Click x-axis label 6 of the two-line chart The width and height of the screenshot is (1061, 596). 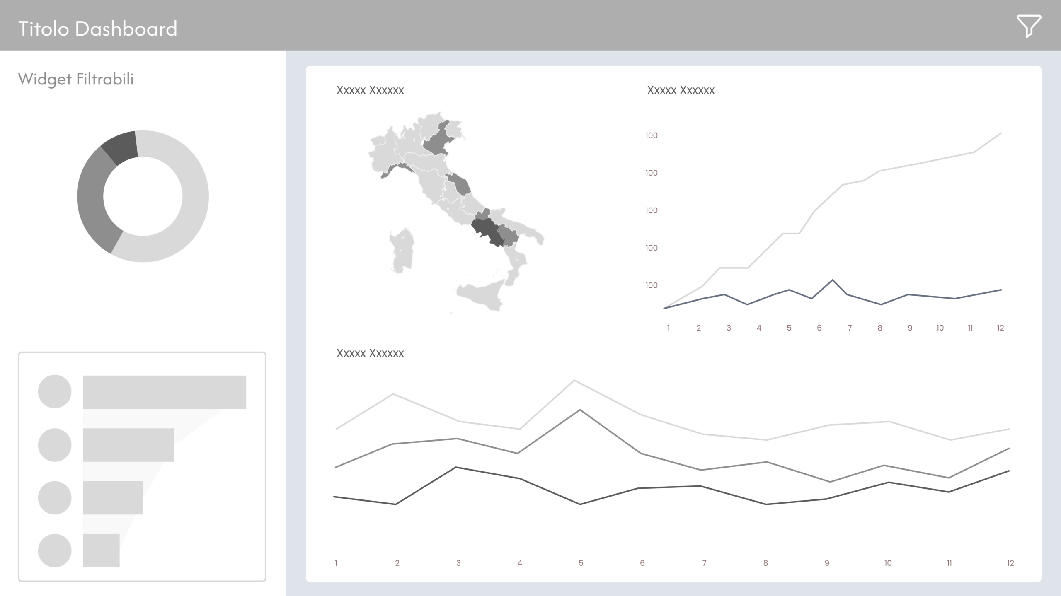tap(819, 328)
